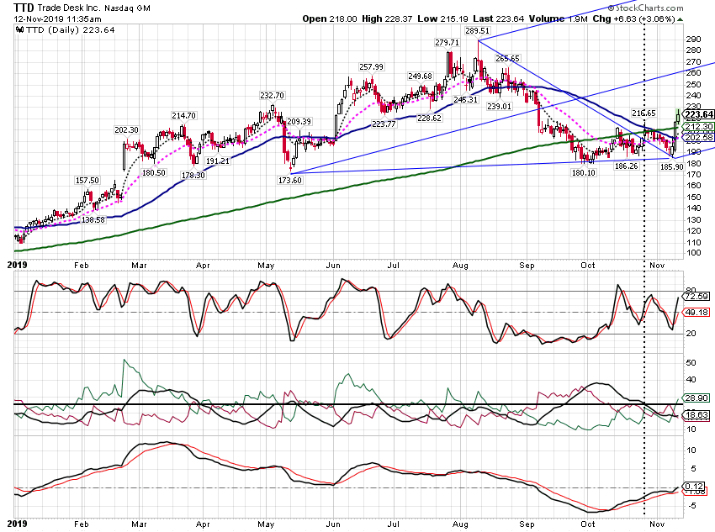Click the 138.58 price label
The width and height of the screenshot is (715, 532).
point(93,219)
